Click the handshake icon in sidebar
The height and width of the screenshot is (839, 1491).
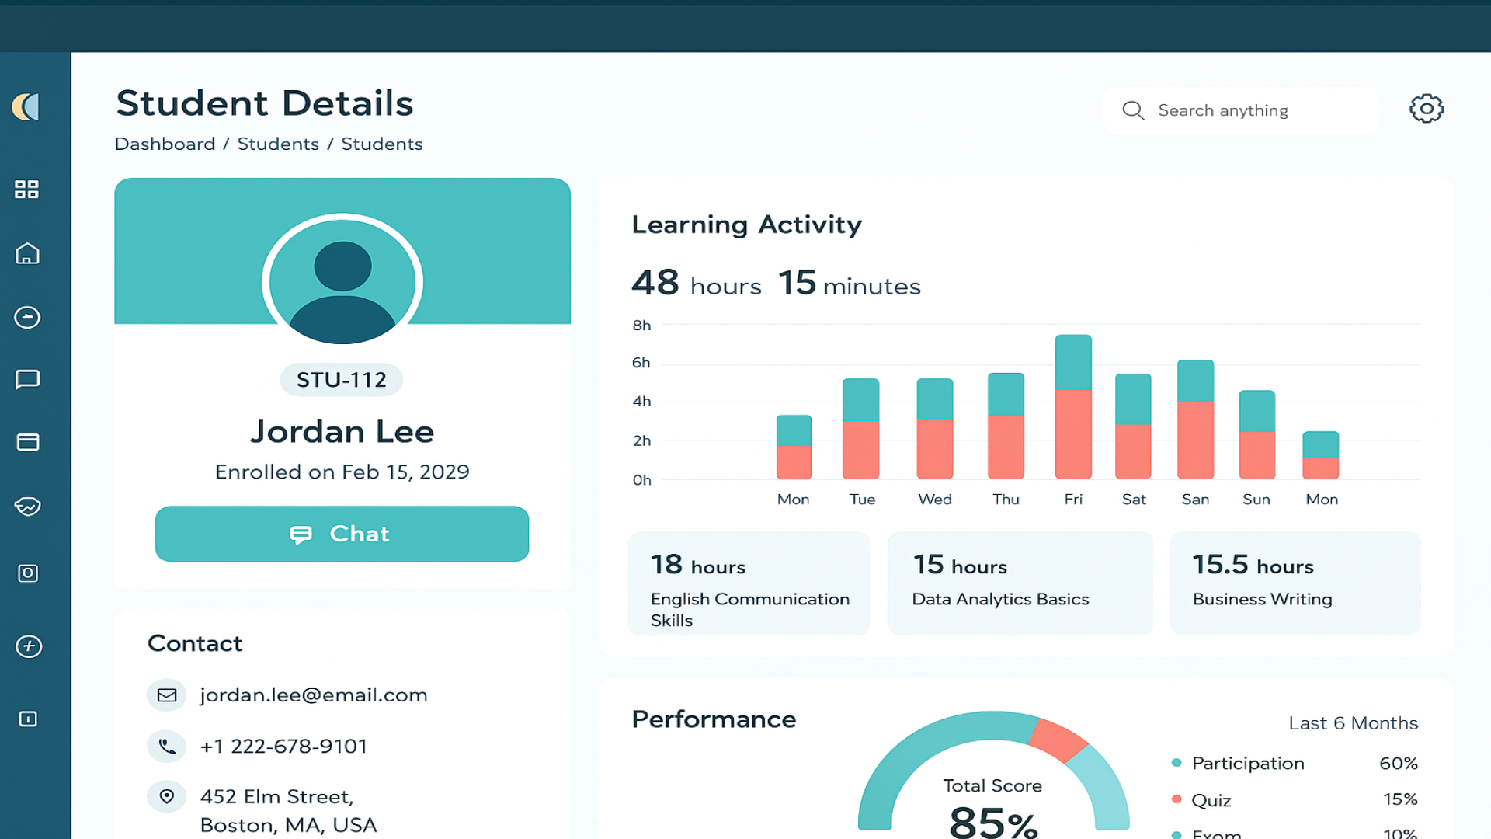click(x=27, y=507)
